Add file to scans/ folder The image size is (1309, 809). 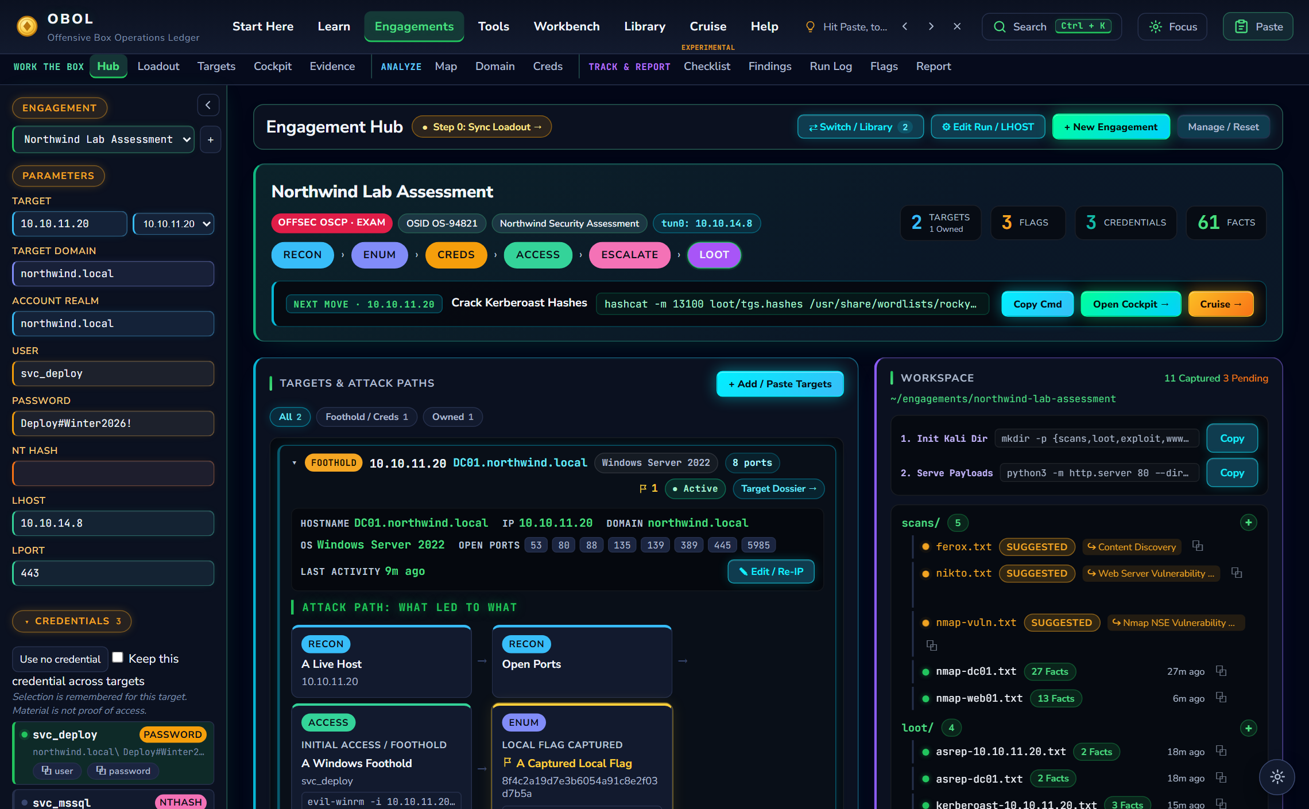click(x=1249, y=523)
